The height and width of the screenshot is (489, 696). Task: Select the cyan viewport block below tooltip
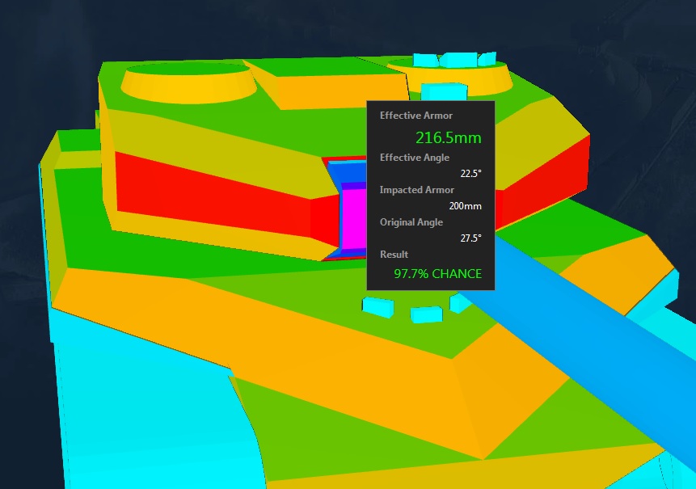426,314
